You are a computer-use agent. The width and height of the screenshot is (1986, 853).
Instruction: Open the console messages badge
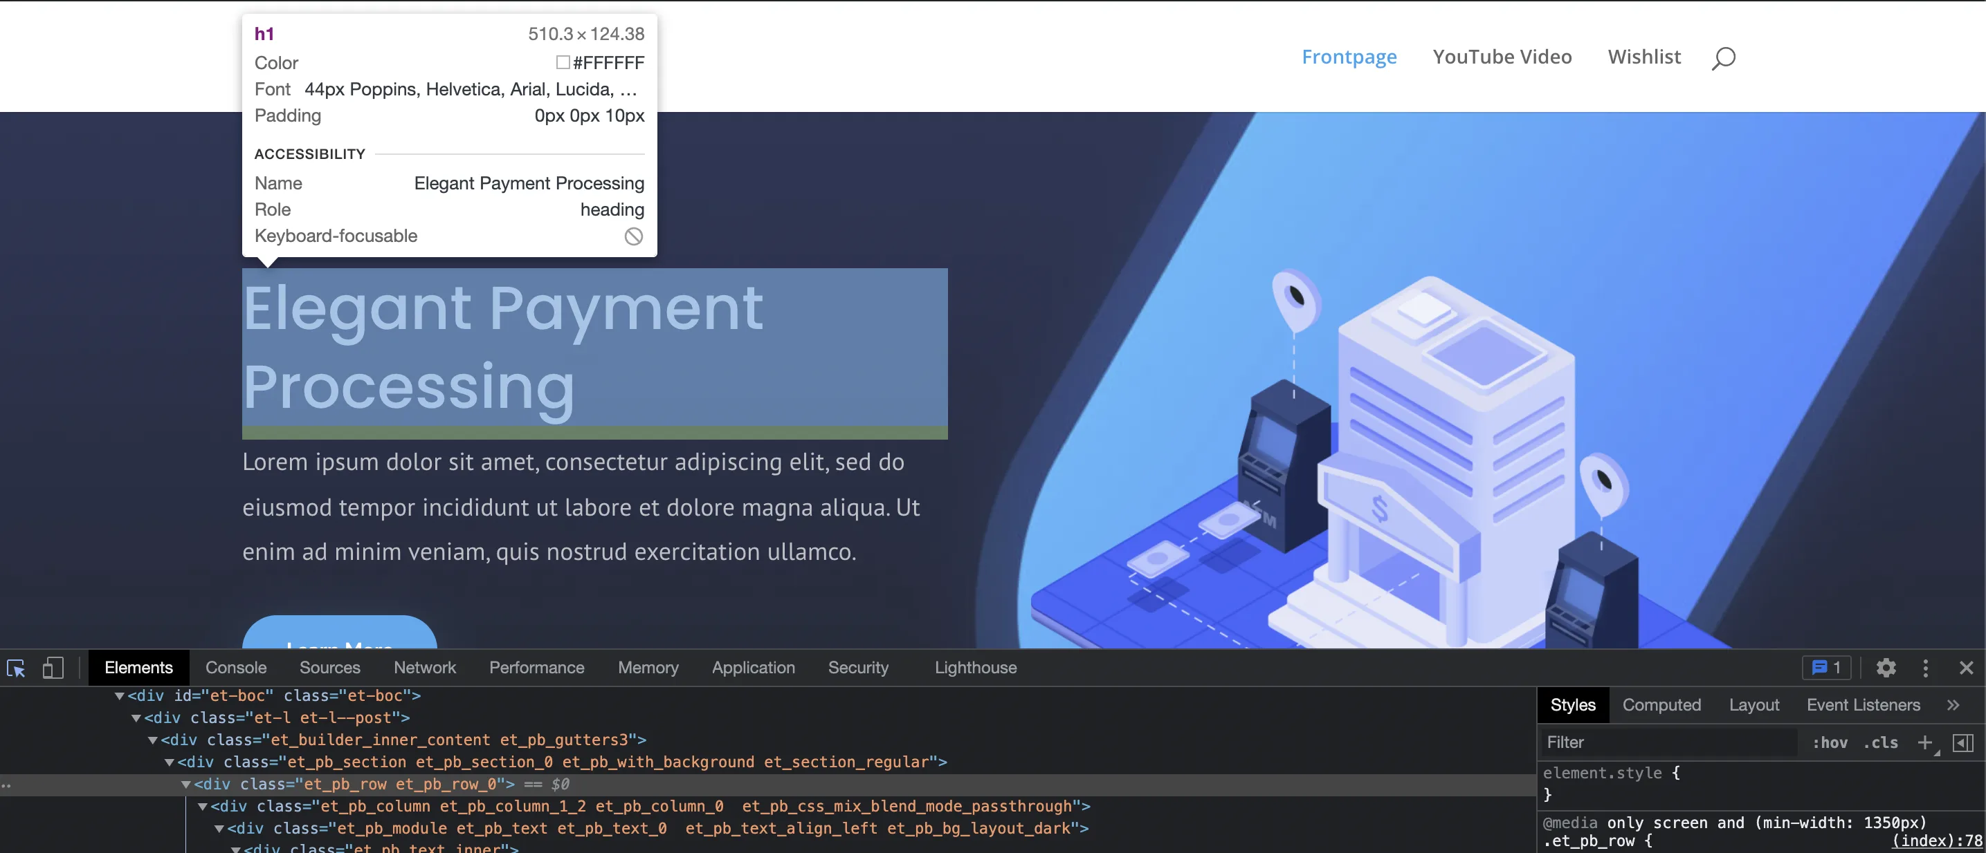point(1825,668)
